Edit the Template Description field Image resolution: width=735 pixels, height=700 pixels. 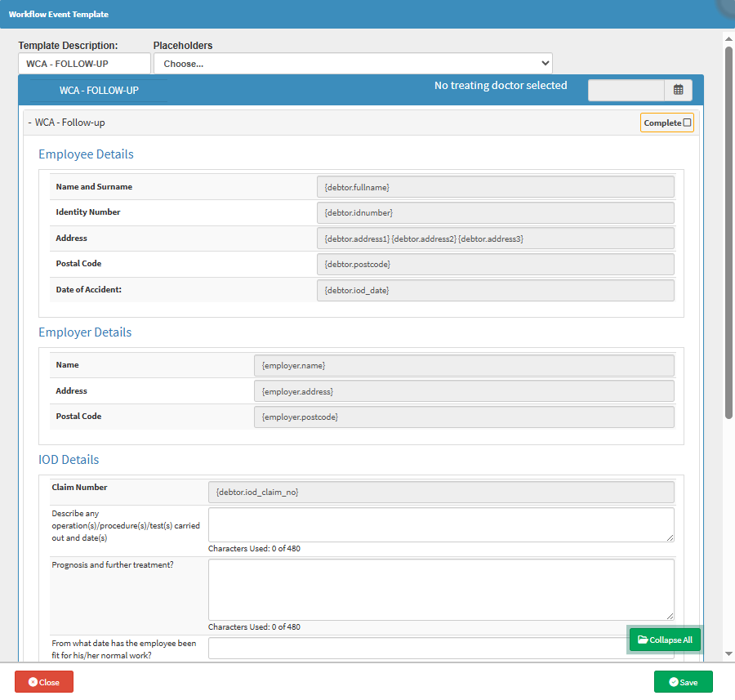click(x=84, y=63)
